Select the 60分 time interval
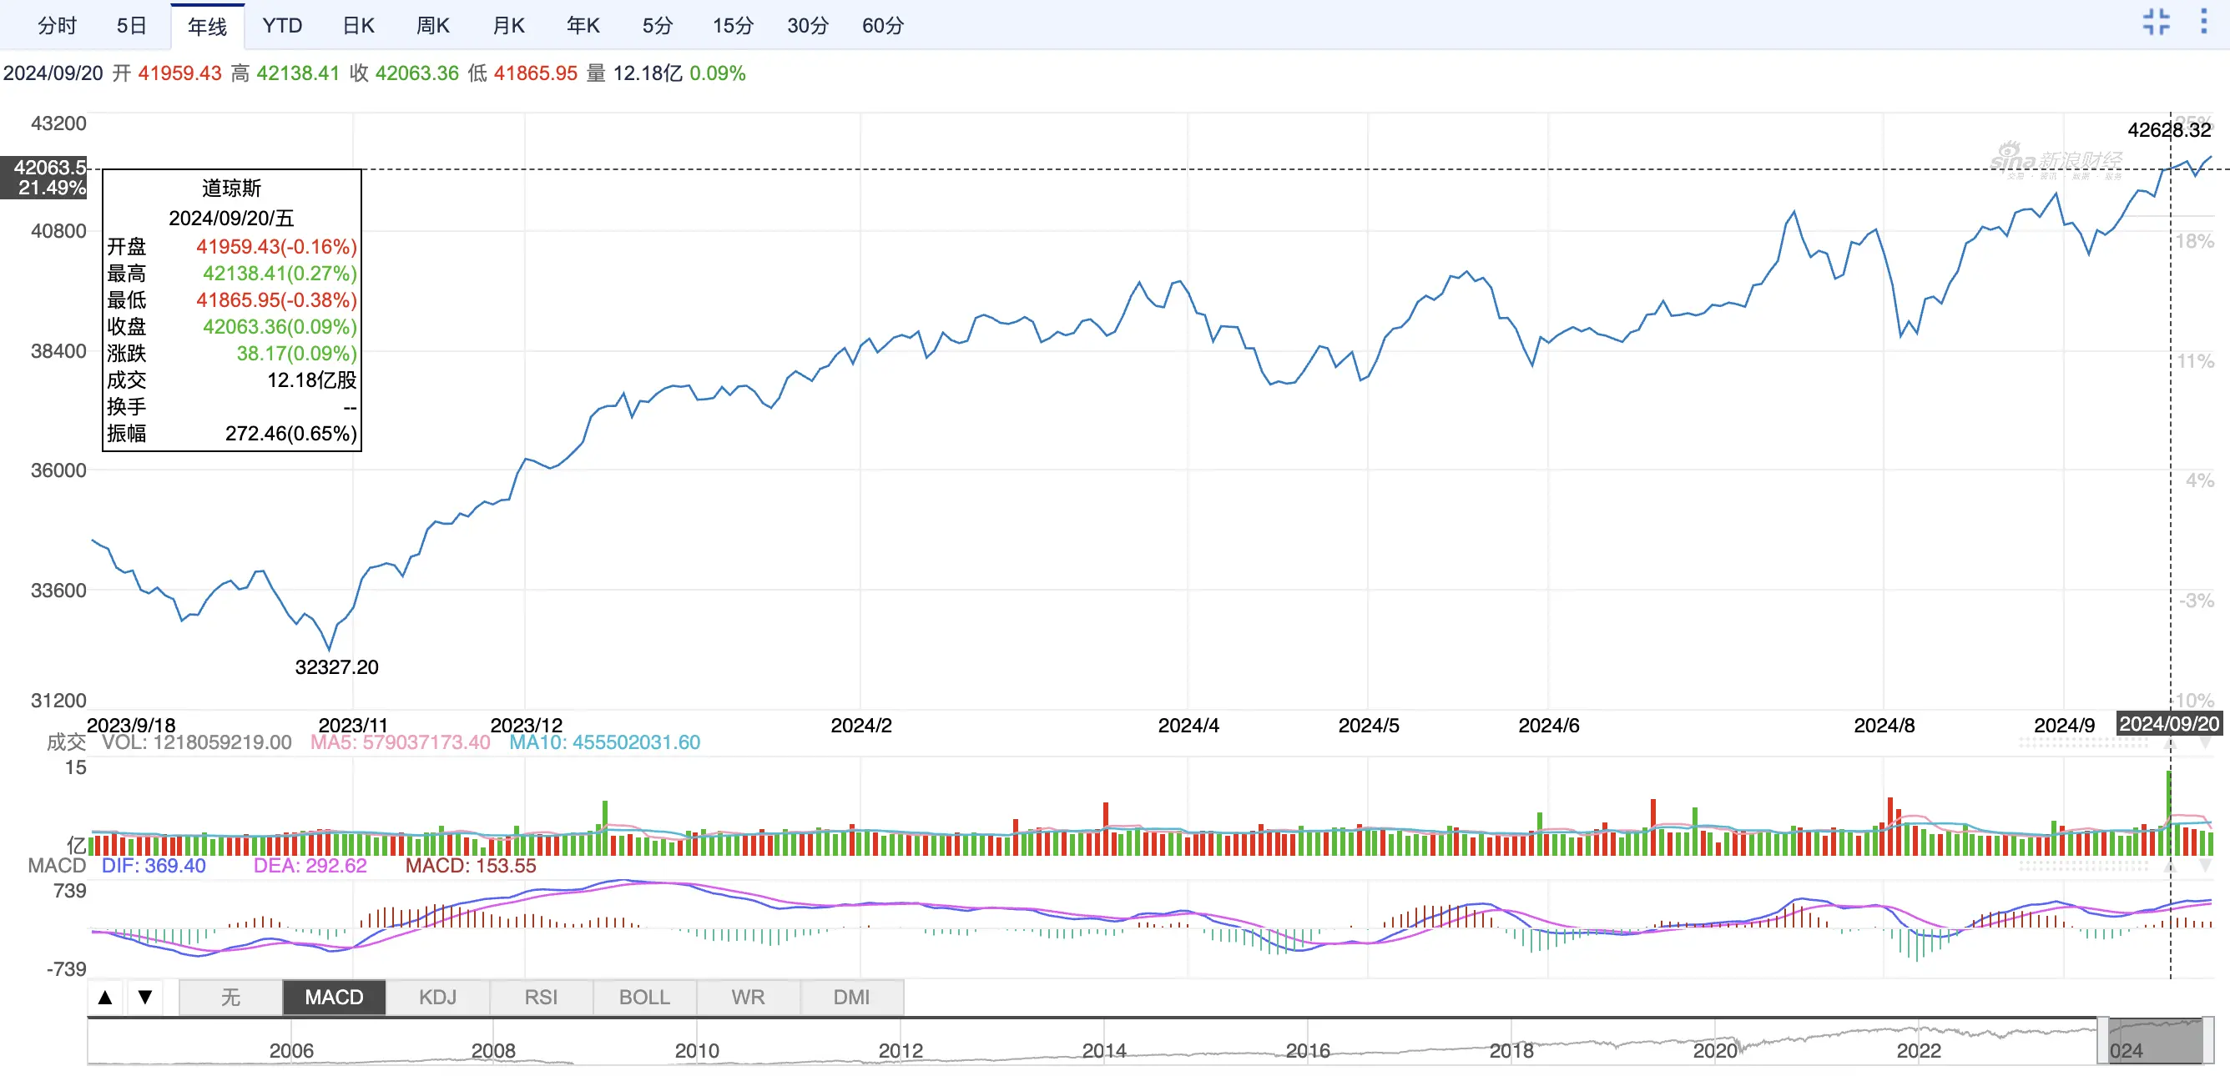Image resolution: width=2230 pixels, height=1076 pixels. (x=882, y=26)
